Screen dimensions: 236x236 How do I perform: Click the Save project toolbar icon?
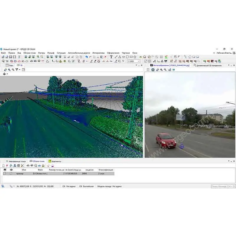10,57
